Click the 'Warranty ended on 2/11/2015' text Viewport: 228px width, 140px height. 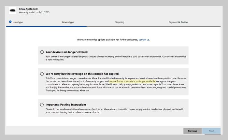pyautogui.click(x=34, y=12)
